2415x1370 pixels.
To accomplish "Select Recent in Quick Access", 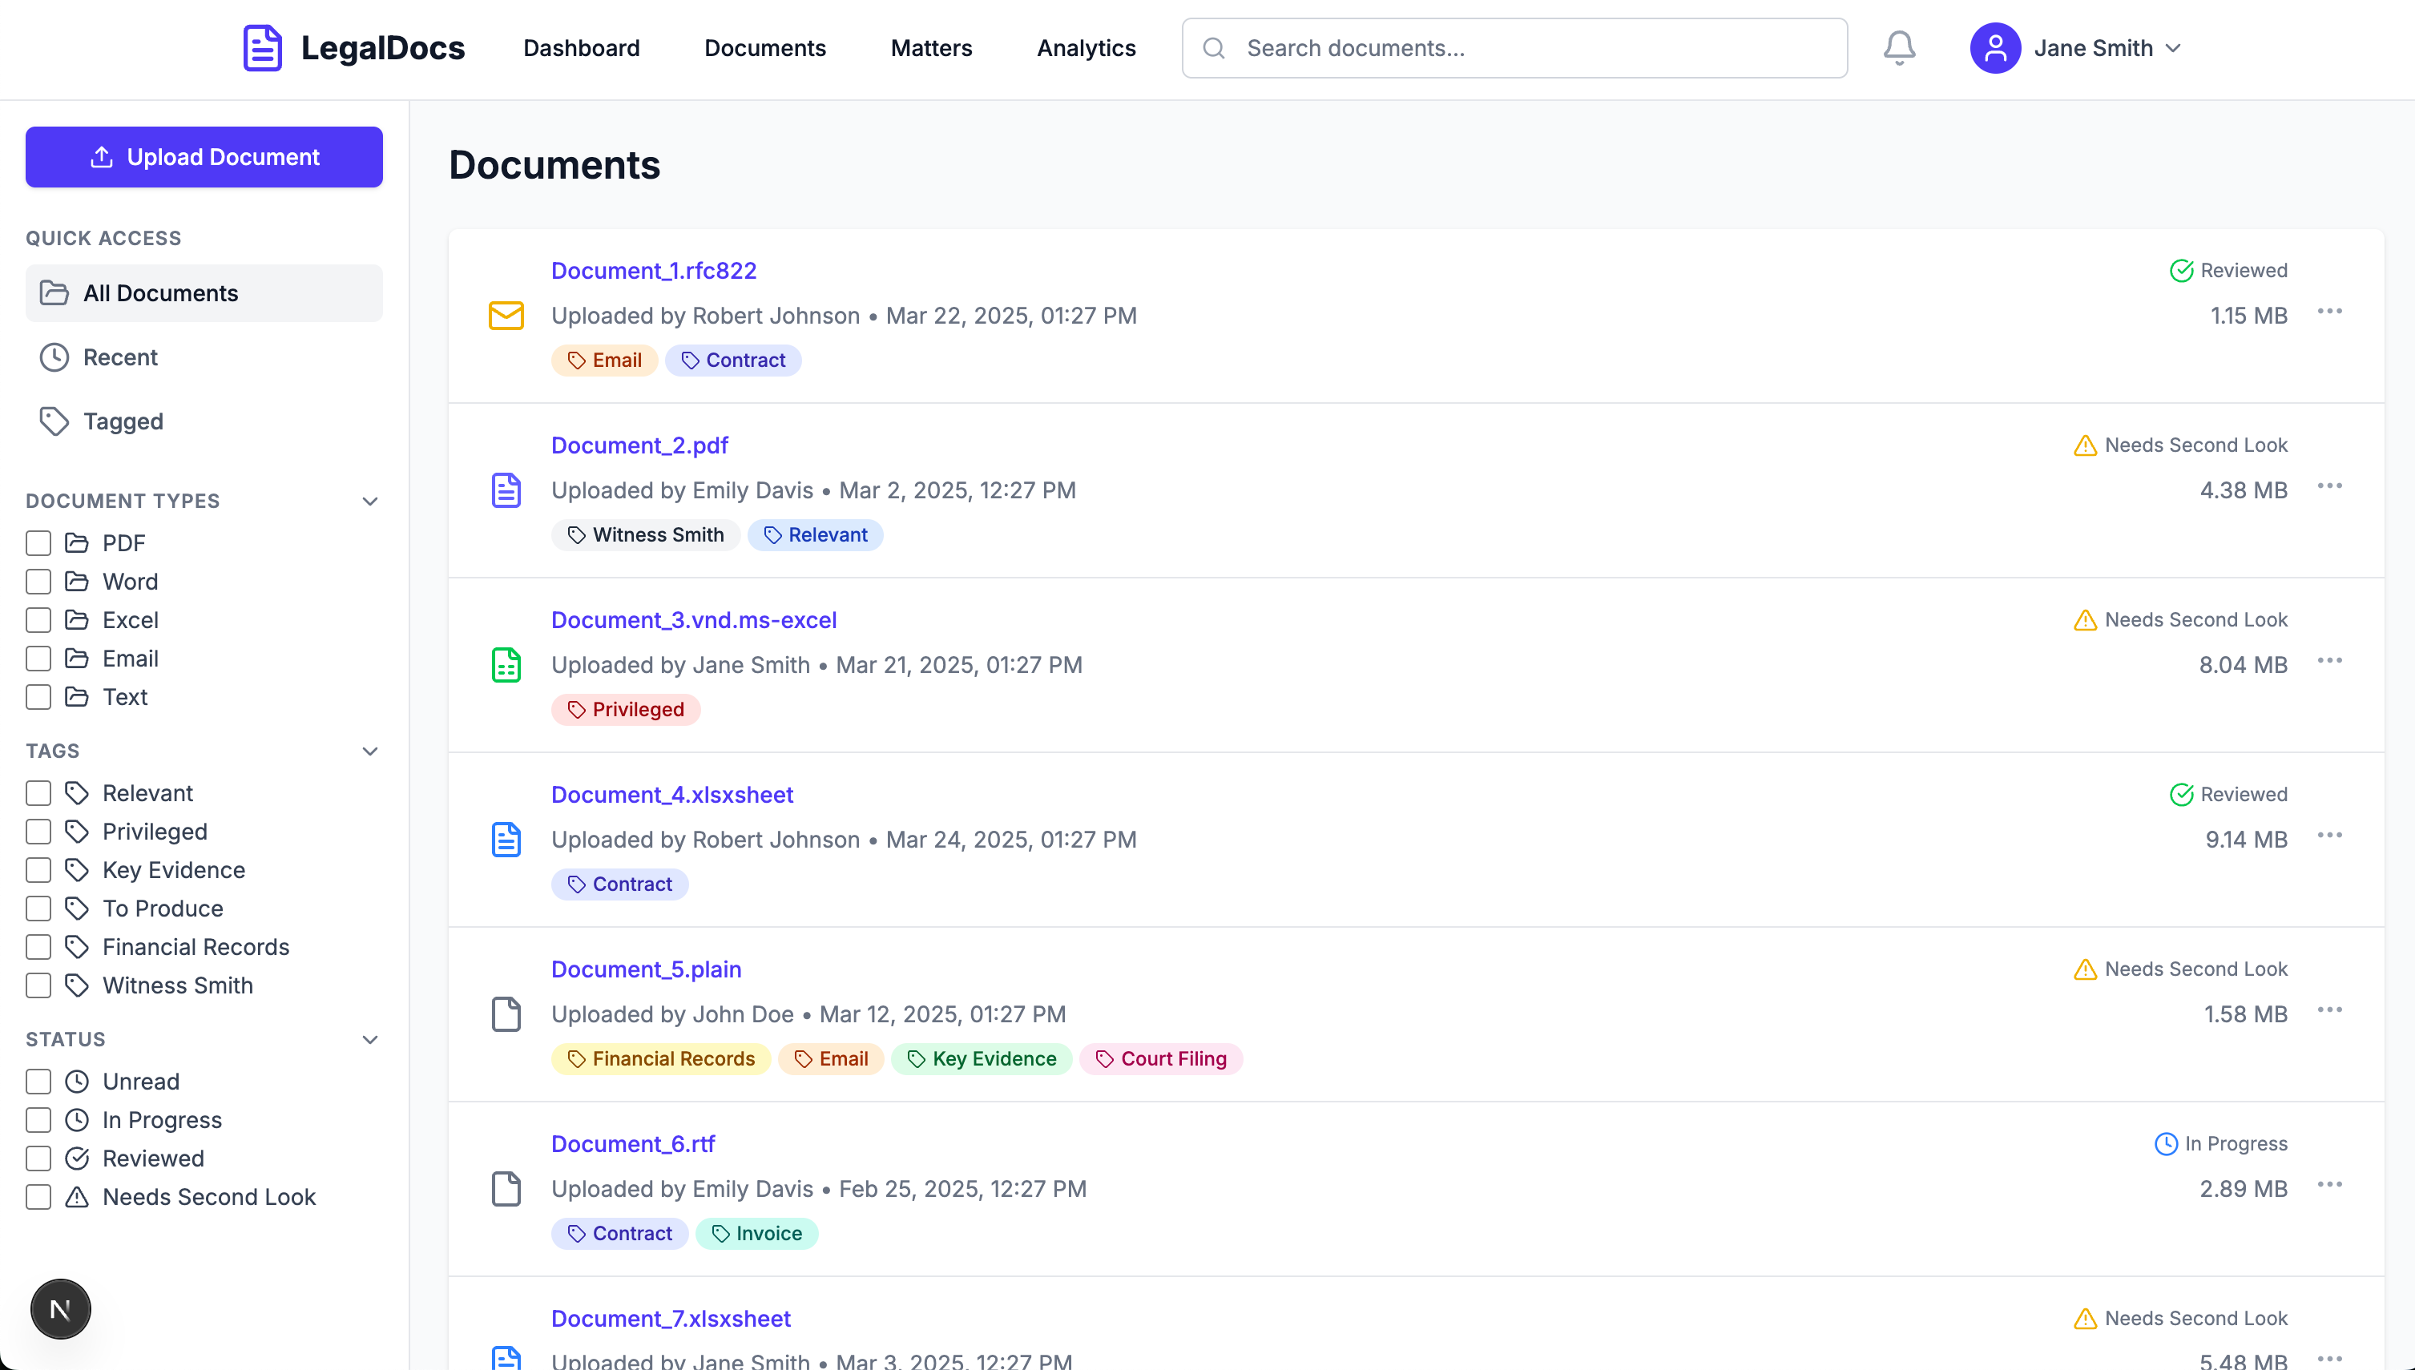I will 204,357.
